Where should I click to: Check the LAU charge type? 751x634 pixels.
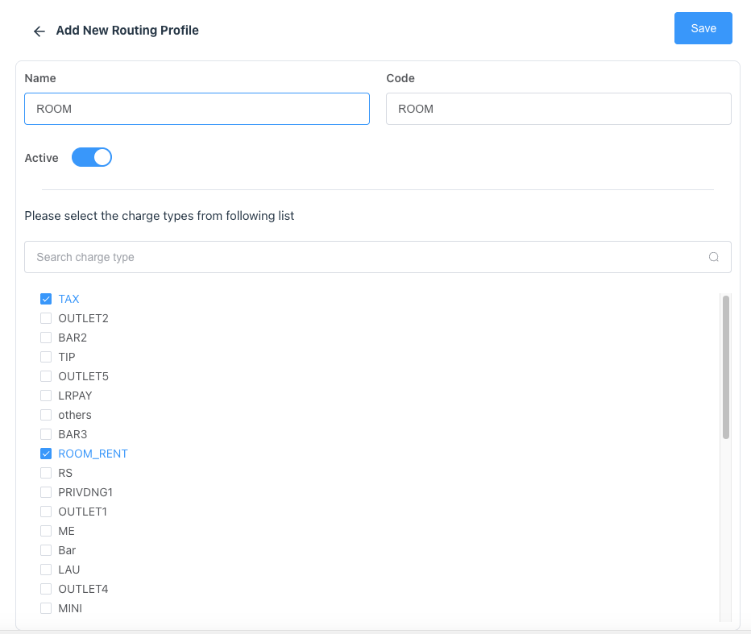click(46, 569)
